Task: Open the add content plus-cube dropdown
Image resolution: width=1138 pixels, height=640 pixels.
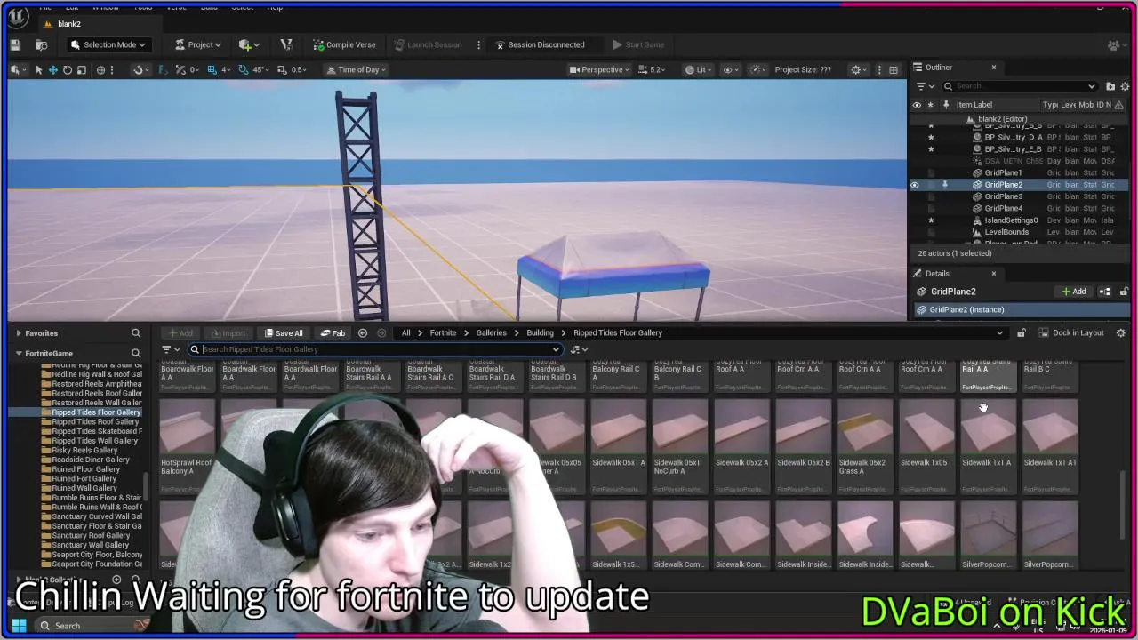Action: point(248,44)
